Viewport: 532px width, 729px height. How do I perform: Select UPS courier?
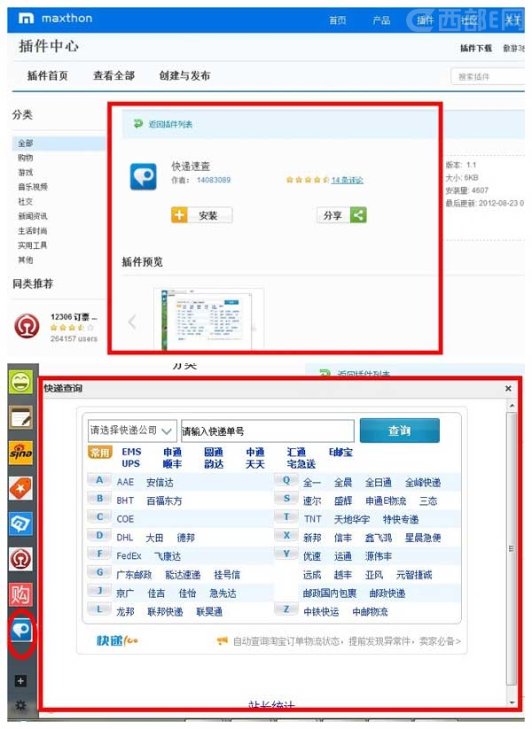131,464
